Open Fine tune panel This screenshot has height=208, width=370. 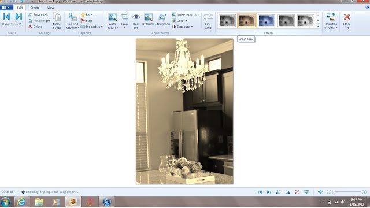[x=208, y=21]
